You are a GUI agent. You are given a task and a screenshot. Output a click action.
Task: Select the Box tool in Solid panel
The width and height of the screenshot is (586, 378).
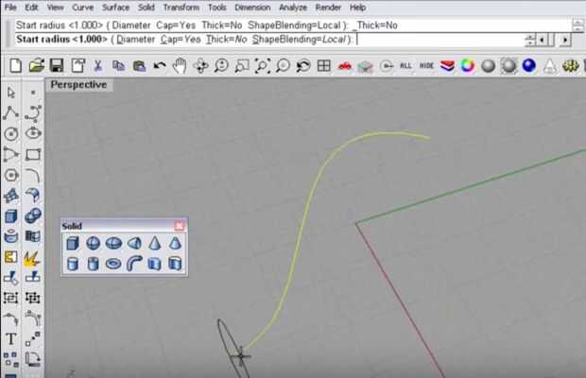73,243
